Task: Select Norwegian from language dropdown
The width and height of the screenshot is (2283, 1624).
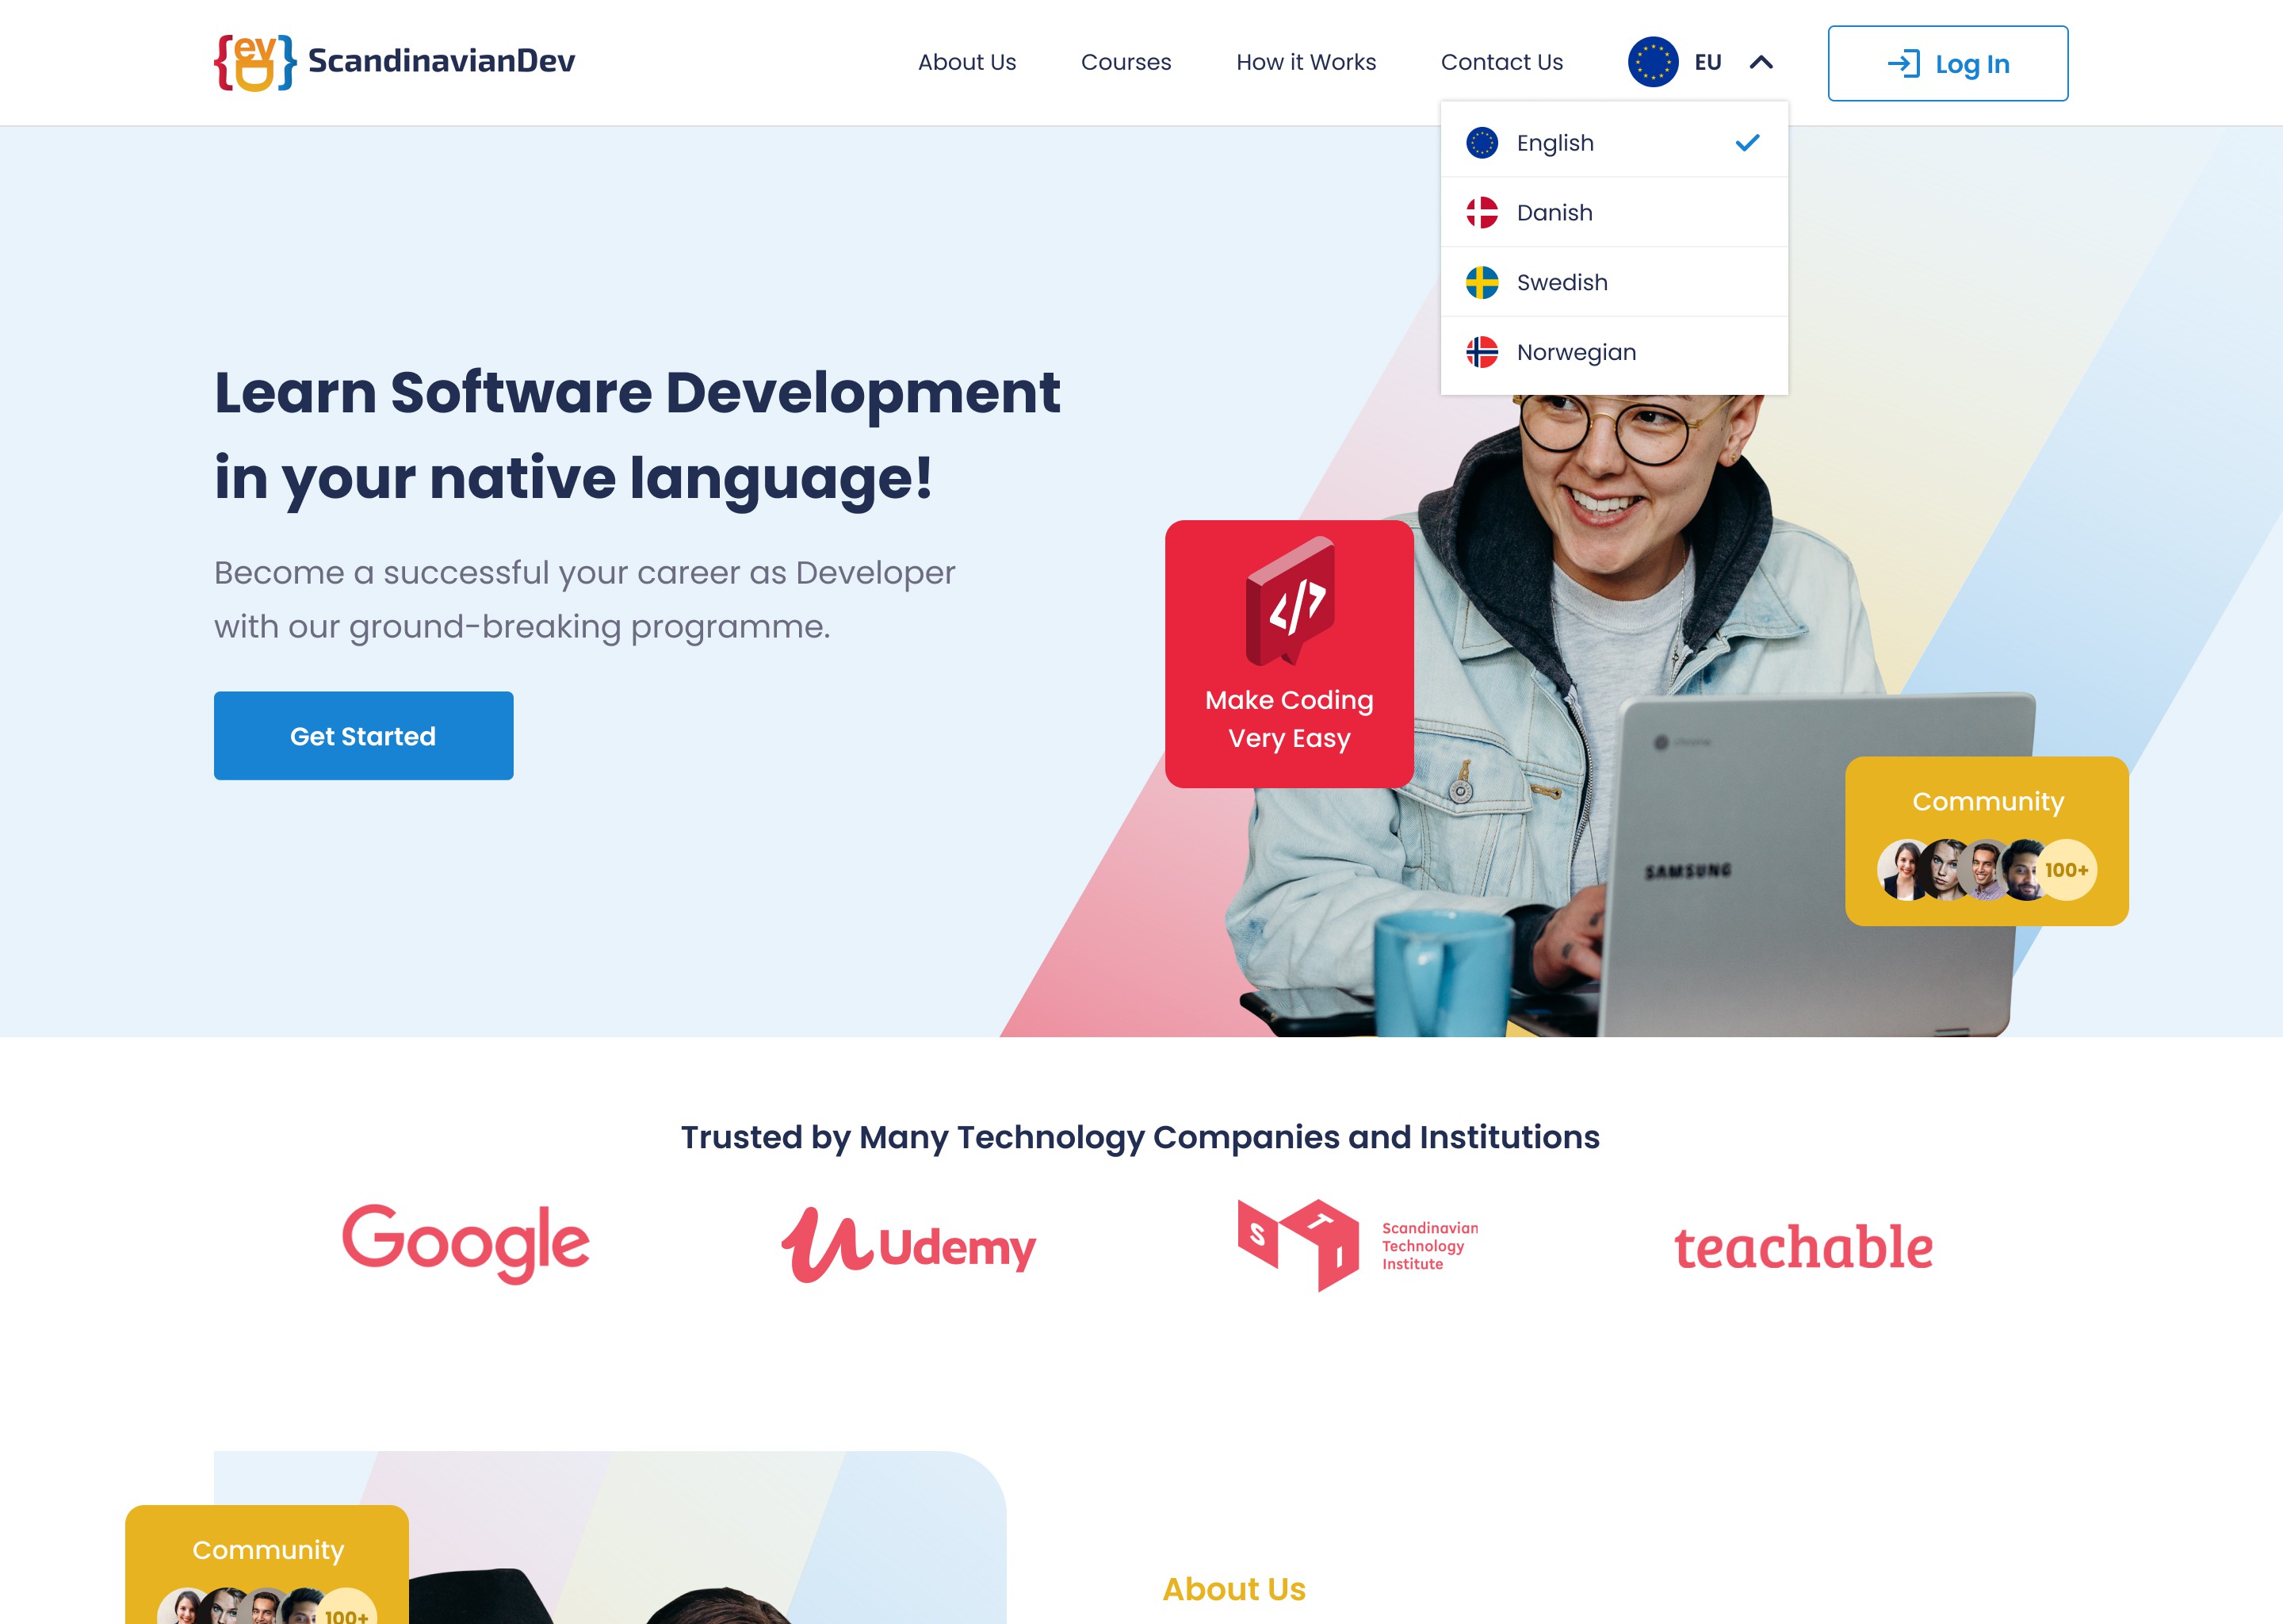Action: 1612,351
